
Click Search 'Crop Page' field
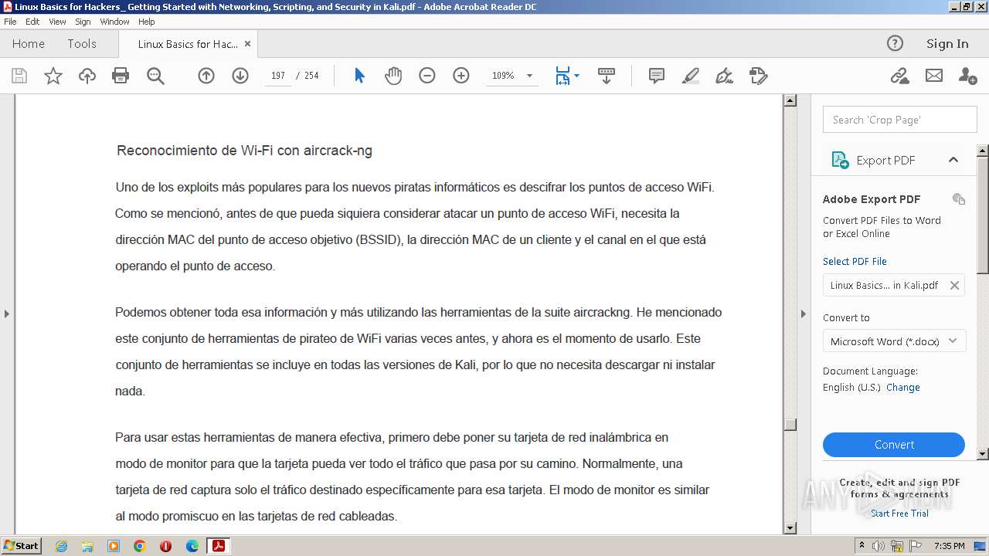[900, 120]
